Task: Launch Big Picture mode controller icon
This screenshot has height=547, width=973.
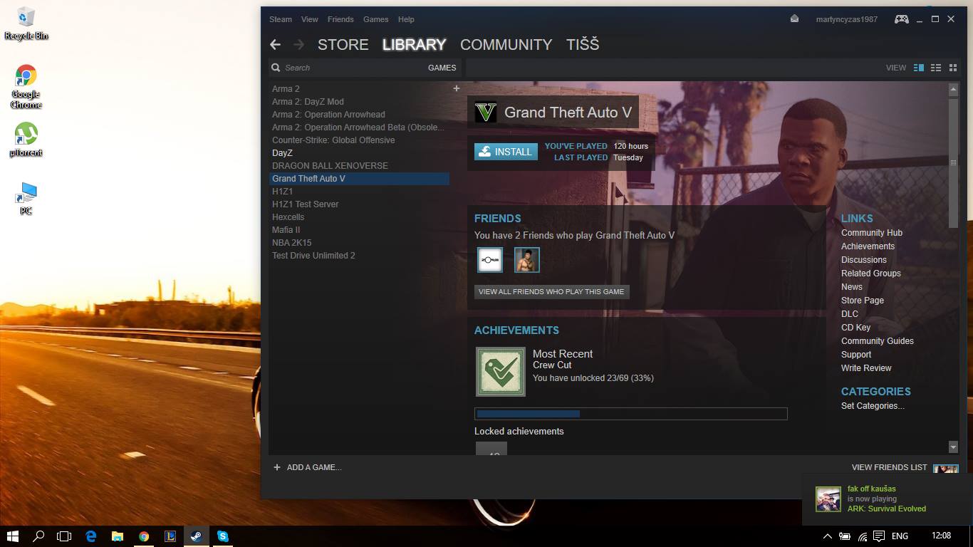Action: pyautogui.click(x=902, y=19)
